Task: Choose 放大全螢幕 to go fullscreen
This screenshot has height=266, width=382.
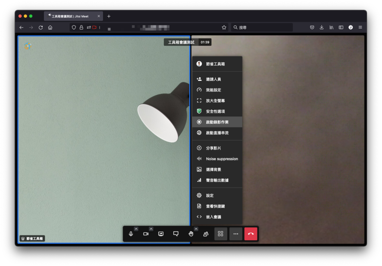Action: coord(217,101)
